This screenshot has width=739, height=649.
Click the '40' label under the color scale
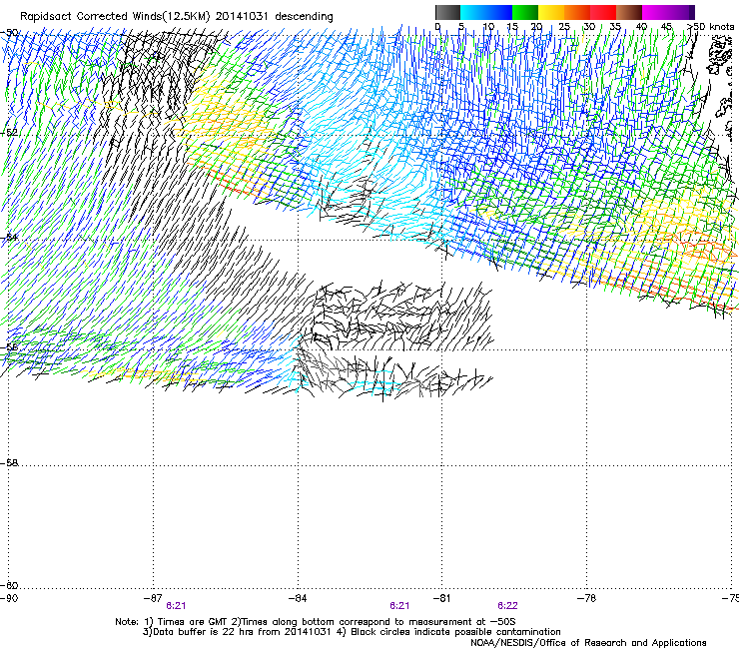[x=641, y=26]
